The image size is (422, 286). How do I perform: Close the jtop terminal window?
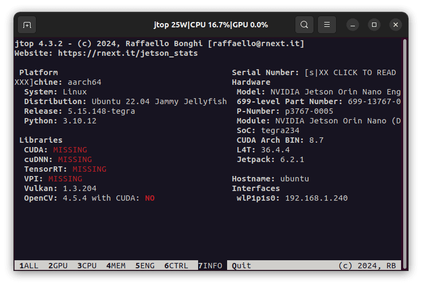pyautogui.click(x=396, y=25)
